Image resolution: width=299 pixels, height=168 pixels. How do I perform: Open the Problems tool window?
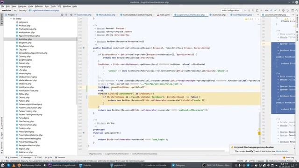[12, 158]
